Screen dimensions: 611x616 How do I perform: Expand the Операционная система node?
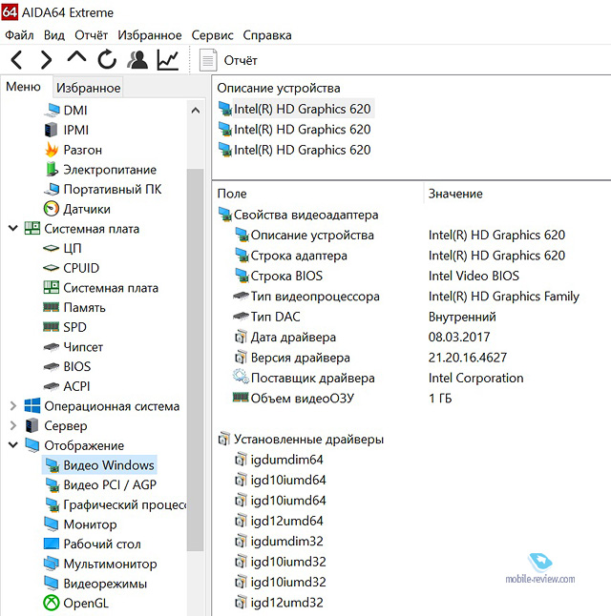(13, 405)
